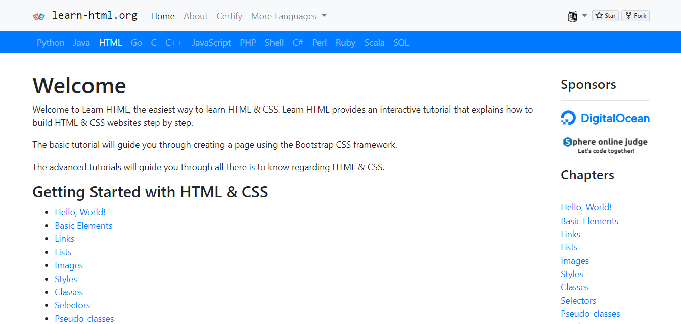The width and height of the screenshot is (681, 324).
Task: Open Basic Elements in the main list
Action: pos(83,226)
